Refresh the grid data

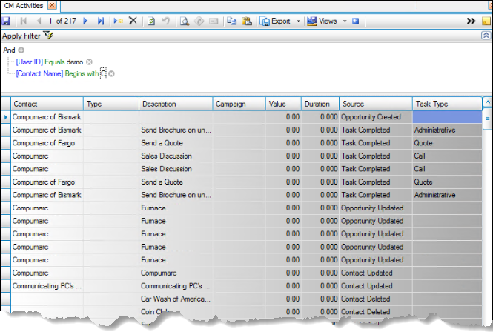(x=151, y=21)
